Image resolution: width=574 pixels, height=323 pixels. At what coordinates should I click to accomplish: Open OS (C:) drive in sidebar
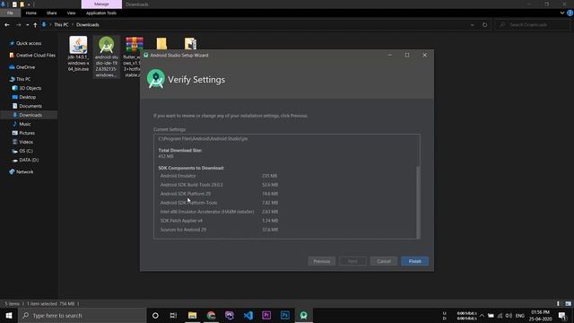coord(26,151)
